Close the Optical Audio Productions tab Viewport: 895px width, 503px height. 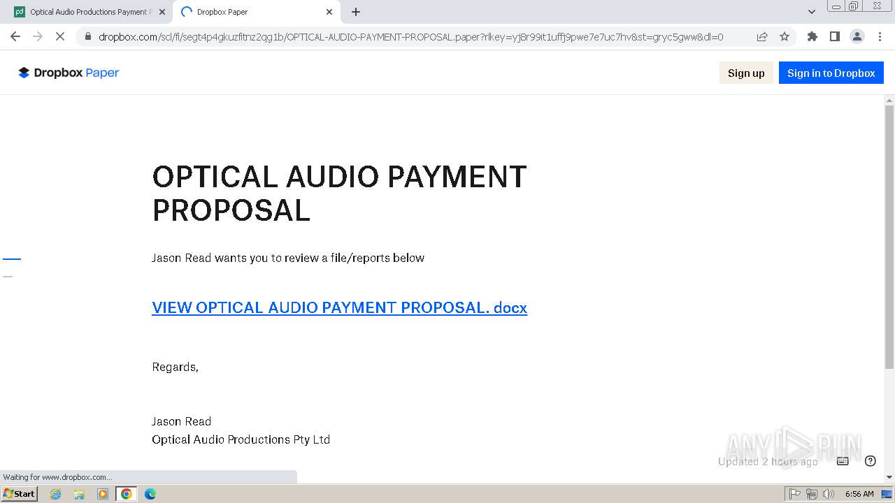click(x=162, y=12)
